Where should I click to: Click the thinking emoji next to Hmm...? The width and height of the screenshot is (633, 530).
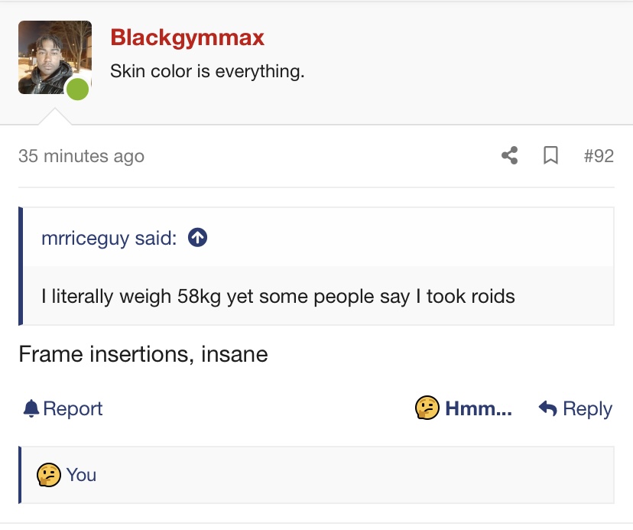pos(427,408)
